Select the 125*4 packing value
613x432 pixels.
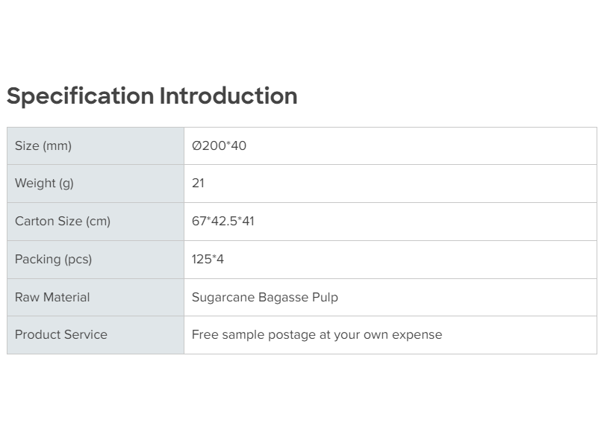[x=208, y=260]
